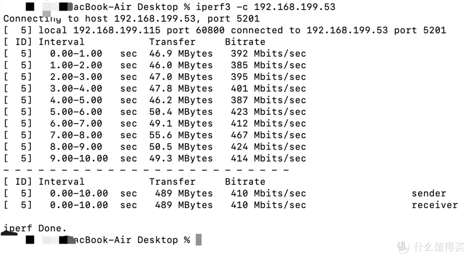Click the 467 Mbits/sec bitrate value
Viewport: 469px width, 258px height.
(268, 135)
